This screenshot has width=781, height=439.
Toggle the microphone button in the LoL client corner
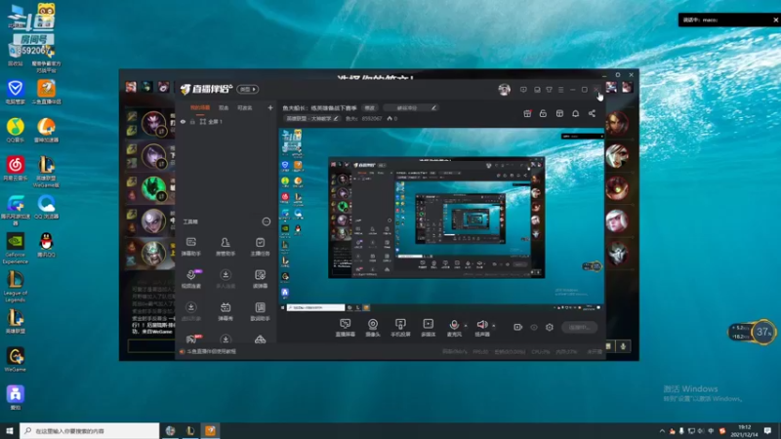click(x=623, y=346)
